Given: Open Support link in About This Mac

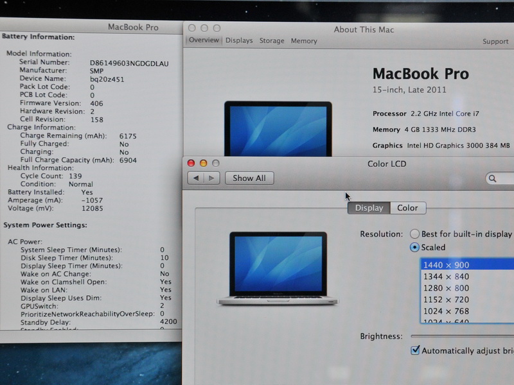Looking at the screenshot, I should pos(495,42).
